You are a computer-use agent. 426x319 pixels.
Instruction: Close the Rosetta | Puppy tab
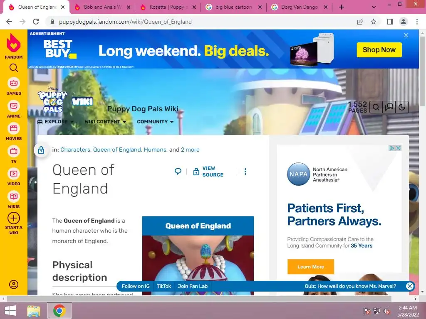coord(194,7)
